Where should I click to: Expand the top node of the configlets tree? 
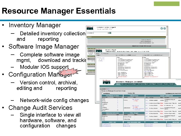[x=97, y=58]
